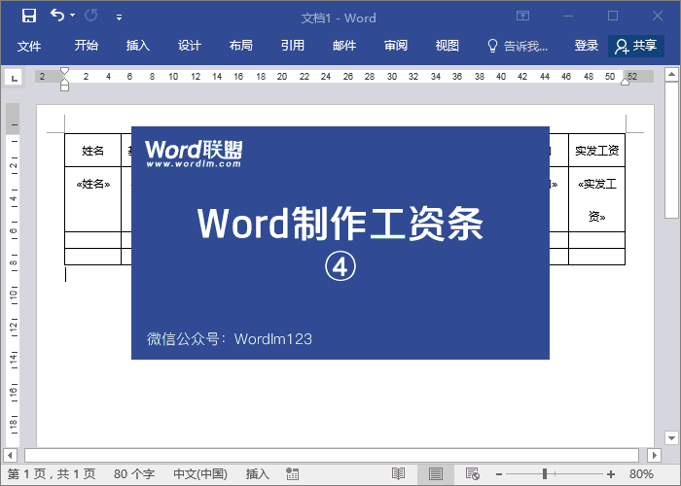Switch to Read Mode view icon
The height and width of the screenshot is (486, 681).
tap(398, 474)
